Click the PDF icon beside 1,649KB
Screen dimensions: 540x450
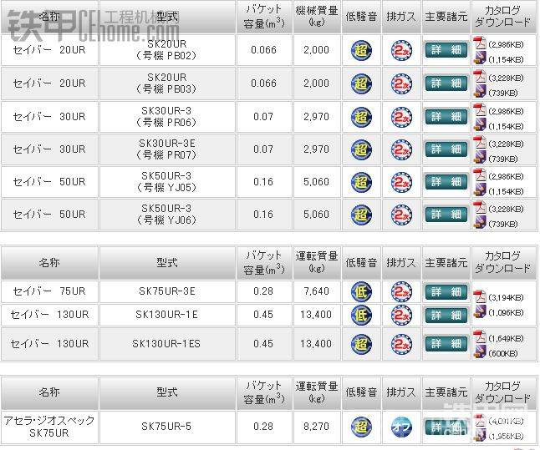[x=479, y=337]
